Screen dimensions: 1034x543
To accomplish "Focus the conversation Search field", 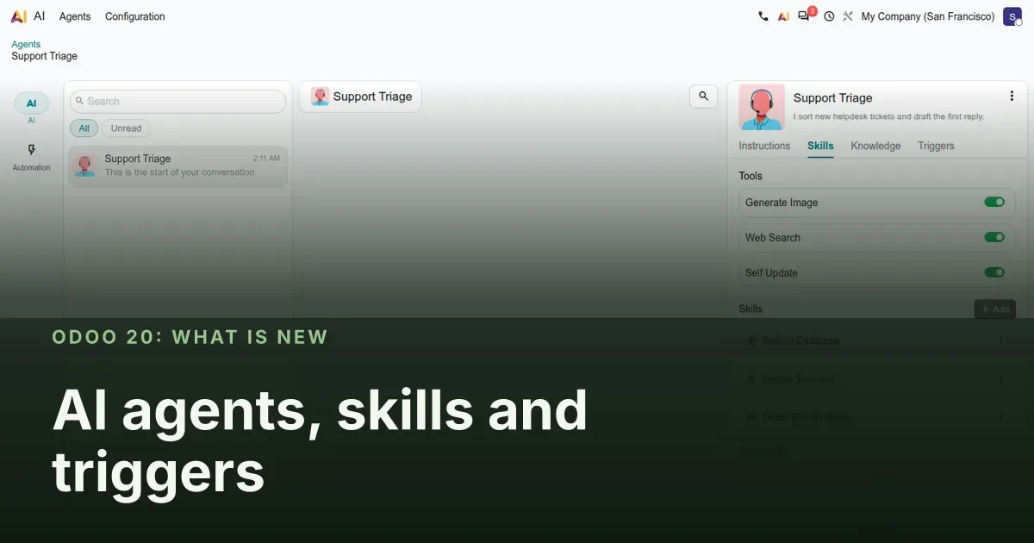I will click(x=178, y=101).
